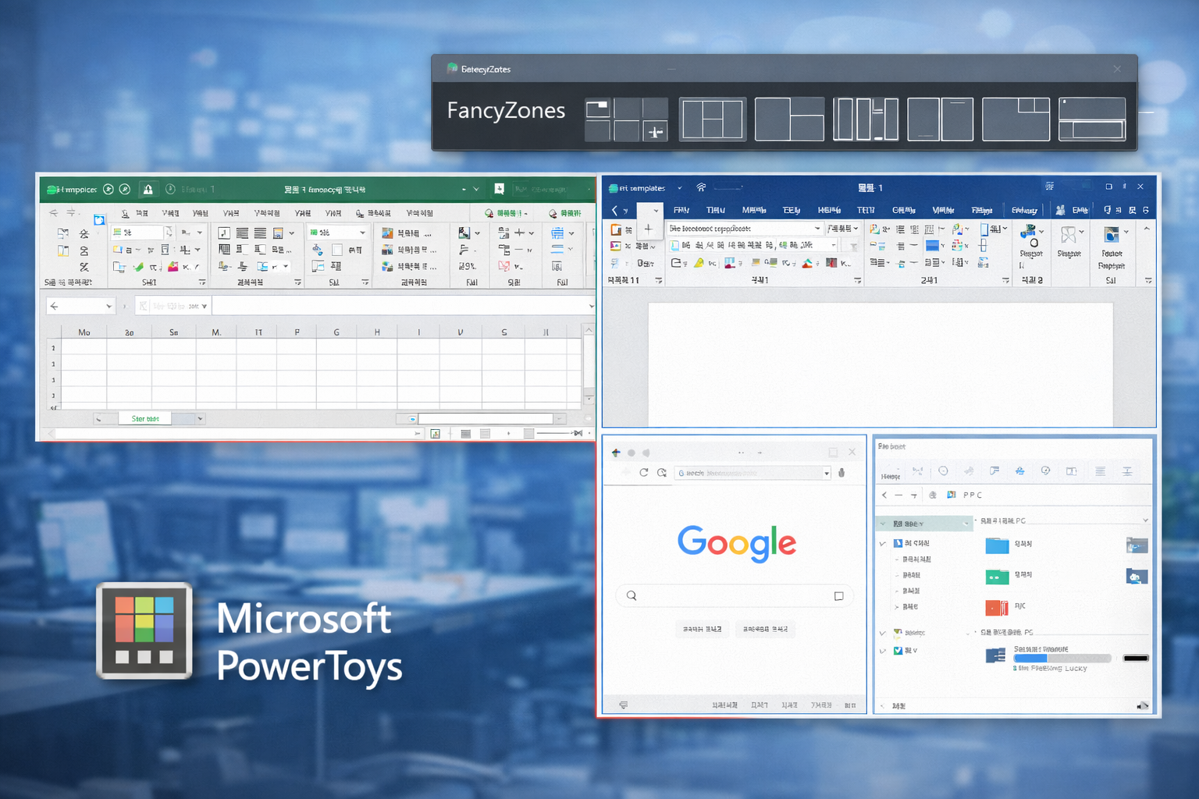Image resolution: width=1199 pixels, height=799 pixels.
Task: Collapse the blue-icon tree node in explorer sidebar
Action: pyautogui.click(x=883, y=543)
